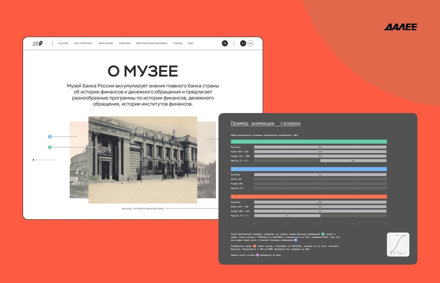Click the label Height 508 → 576
This screenshot has height=283, width=440.
coord(240,211)
